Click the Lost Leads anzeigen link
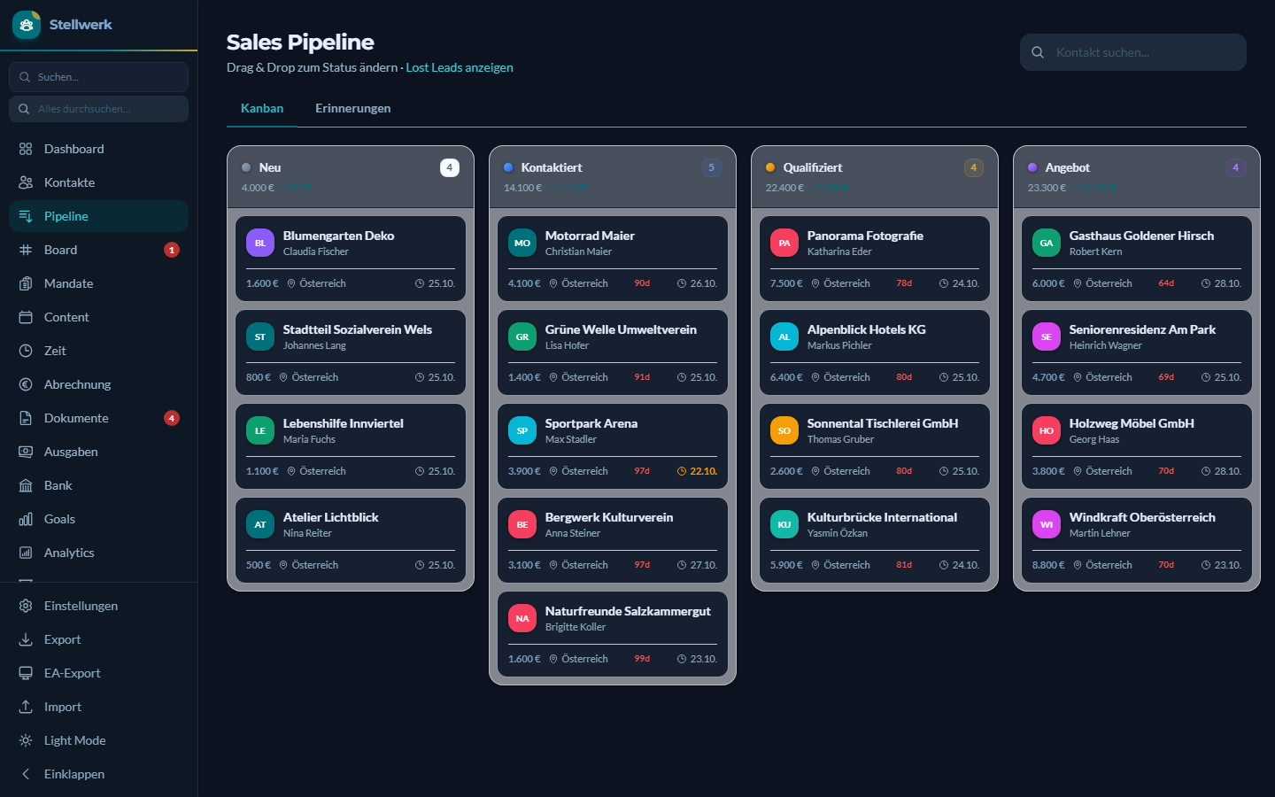 [460, 67]
